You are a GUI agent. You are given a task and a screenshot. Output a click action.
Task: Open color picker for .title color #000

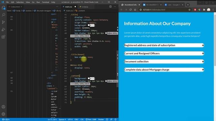tap(83, 28)
